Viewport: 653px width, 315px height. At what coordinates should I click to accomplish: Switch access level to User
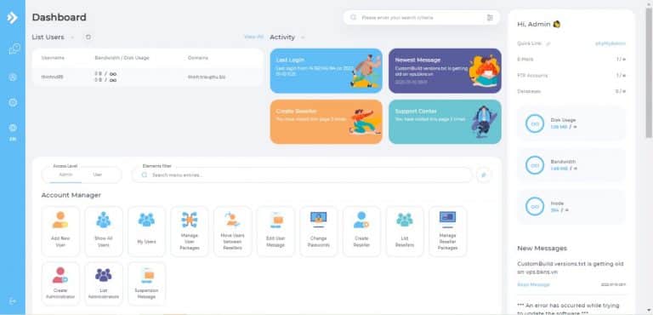[x=98, y=175]
